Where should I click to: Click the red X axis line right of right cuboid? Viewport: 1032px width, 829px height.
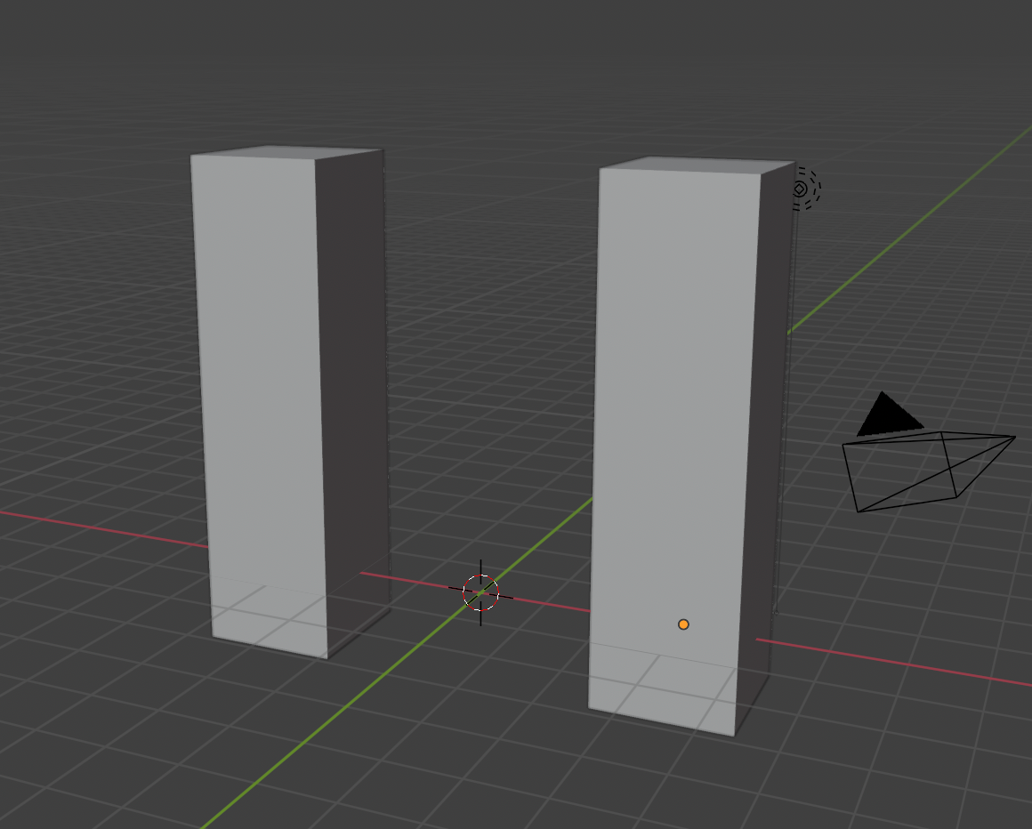890,662
